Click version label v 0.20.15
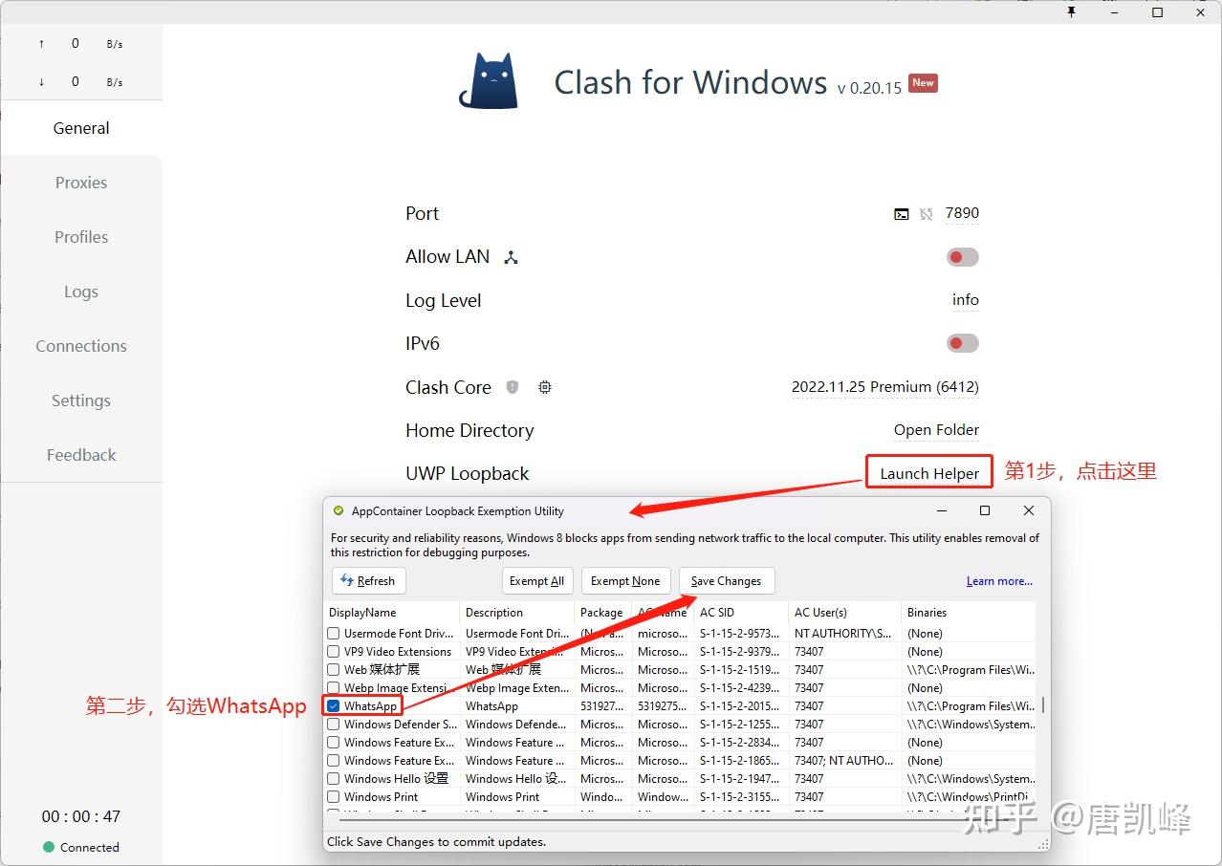 click(x=869, y=88)
